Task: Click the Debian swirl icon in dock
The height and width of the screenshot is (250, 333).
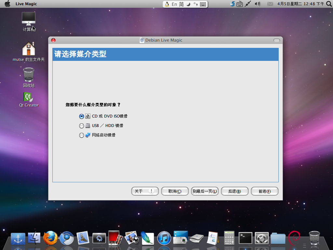Action: point(294,238)
